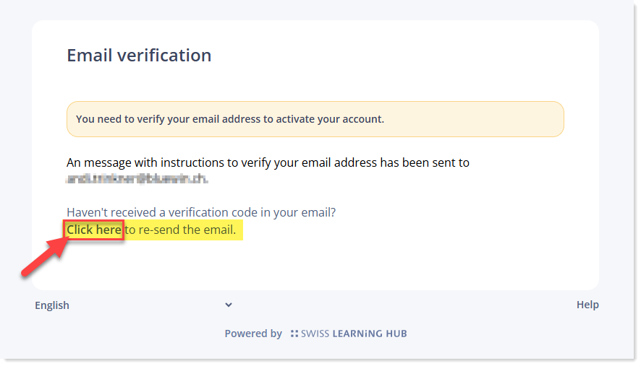The image size is (641, 366).
Task: Click the word 'SWISS' in footer logo
Action: point(315,334)
